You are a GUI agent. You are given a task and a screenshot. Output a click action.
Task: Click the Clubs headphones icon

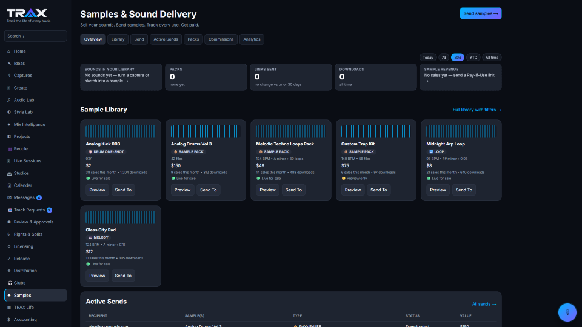point(10,283)
